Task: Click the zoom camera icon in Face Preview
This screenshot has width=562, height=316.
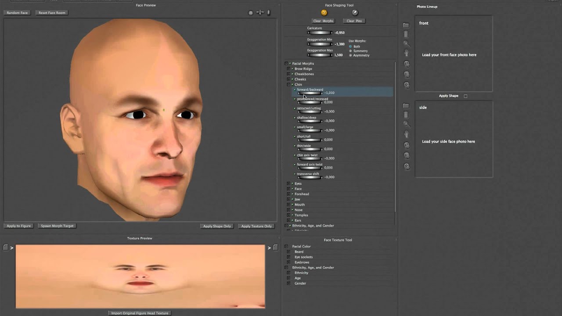Action: [x=269, y=13]
